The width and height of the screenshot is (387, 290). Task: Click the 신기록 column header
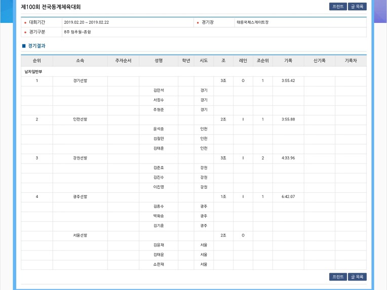[x=319, y=61]
